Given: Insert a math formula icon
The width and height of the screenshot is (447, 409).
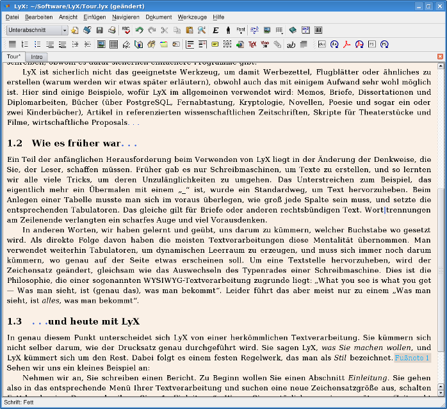Looking at the screenshot, I should pyautogui.click(x=254, y=30).
